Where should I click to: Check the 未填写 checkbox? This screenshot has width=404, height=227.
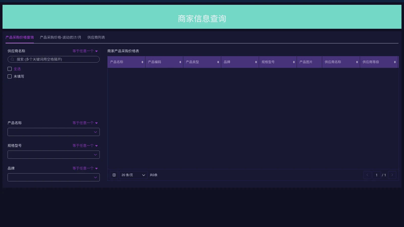point(10,76)
